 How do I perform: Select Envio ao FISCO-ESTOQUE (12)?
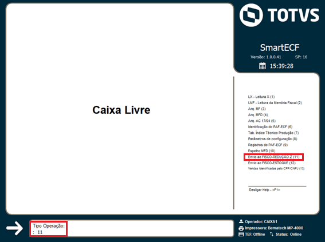point(272,163)
